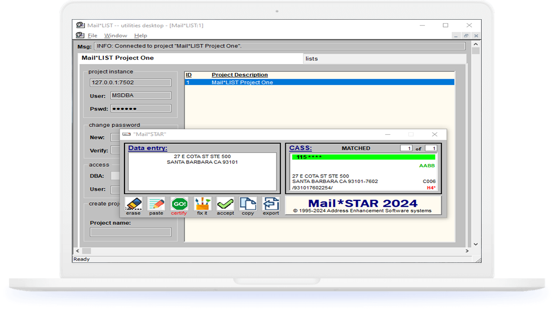Close the Mail*STAR dialog window
Viewport: 554px width, 310px height.
(434, 134)
